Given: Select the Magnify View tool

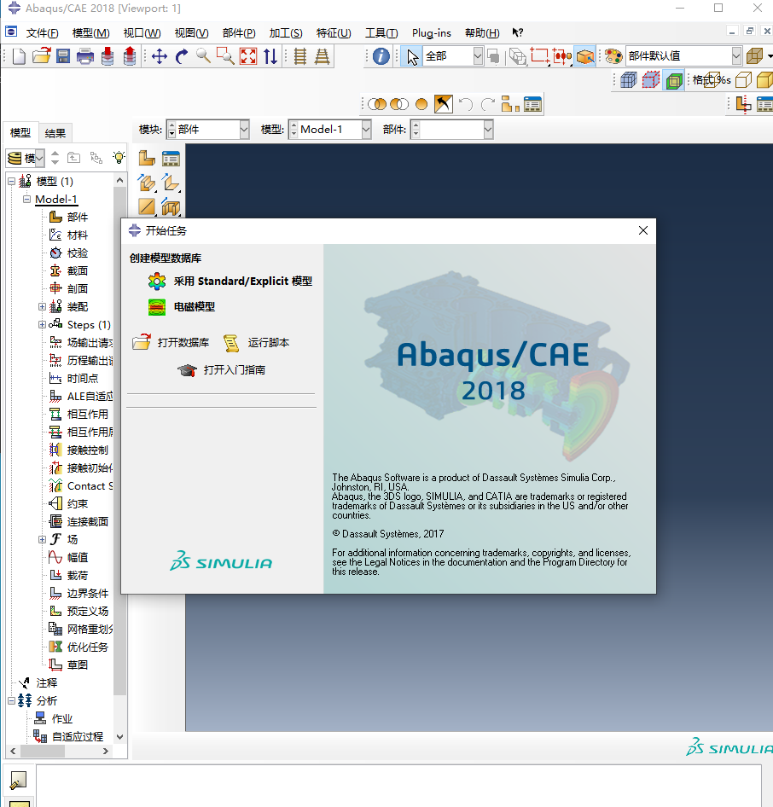Looking at the screenshot, I should pos(203,56).
